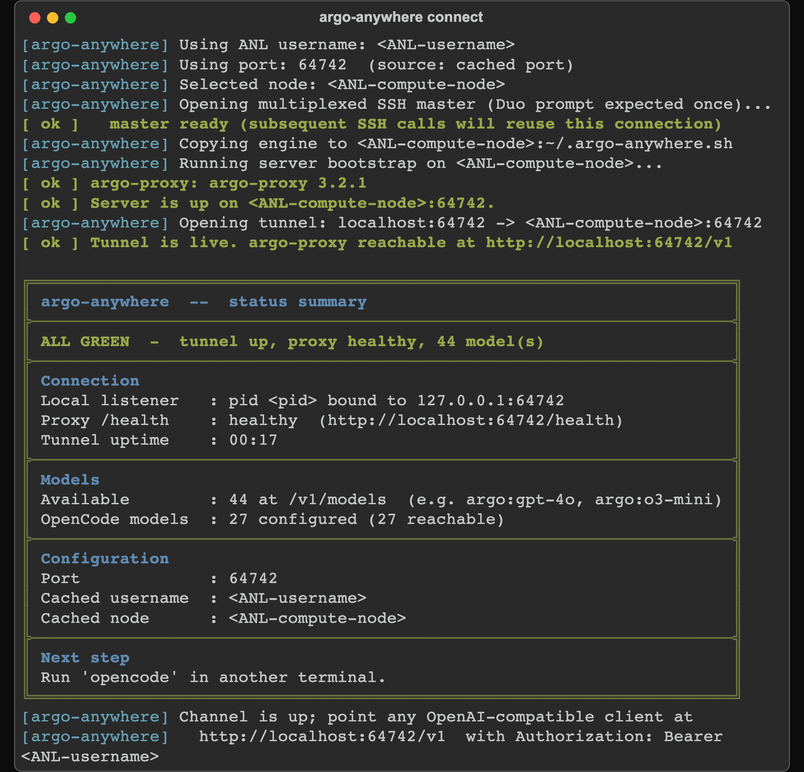
Task: Click the 'Opening tunnel: localhost:64742' line
Action: (x=392, y=222)
